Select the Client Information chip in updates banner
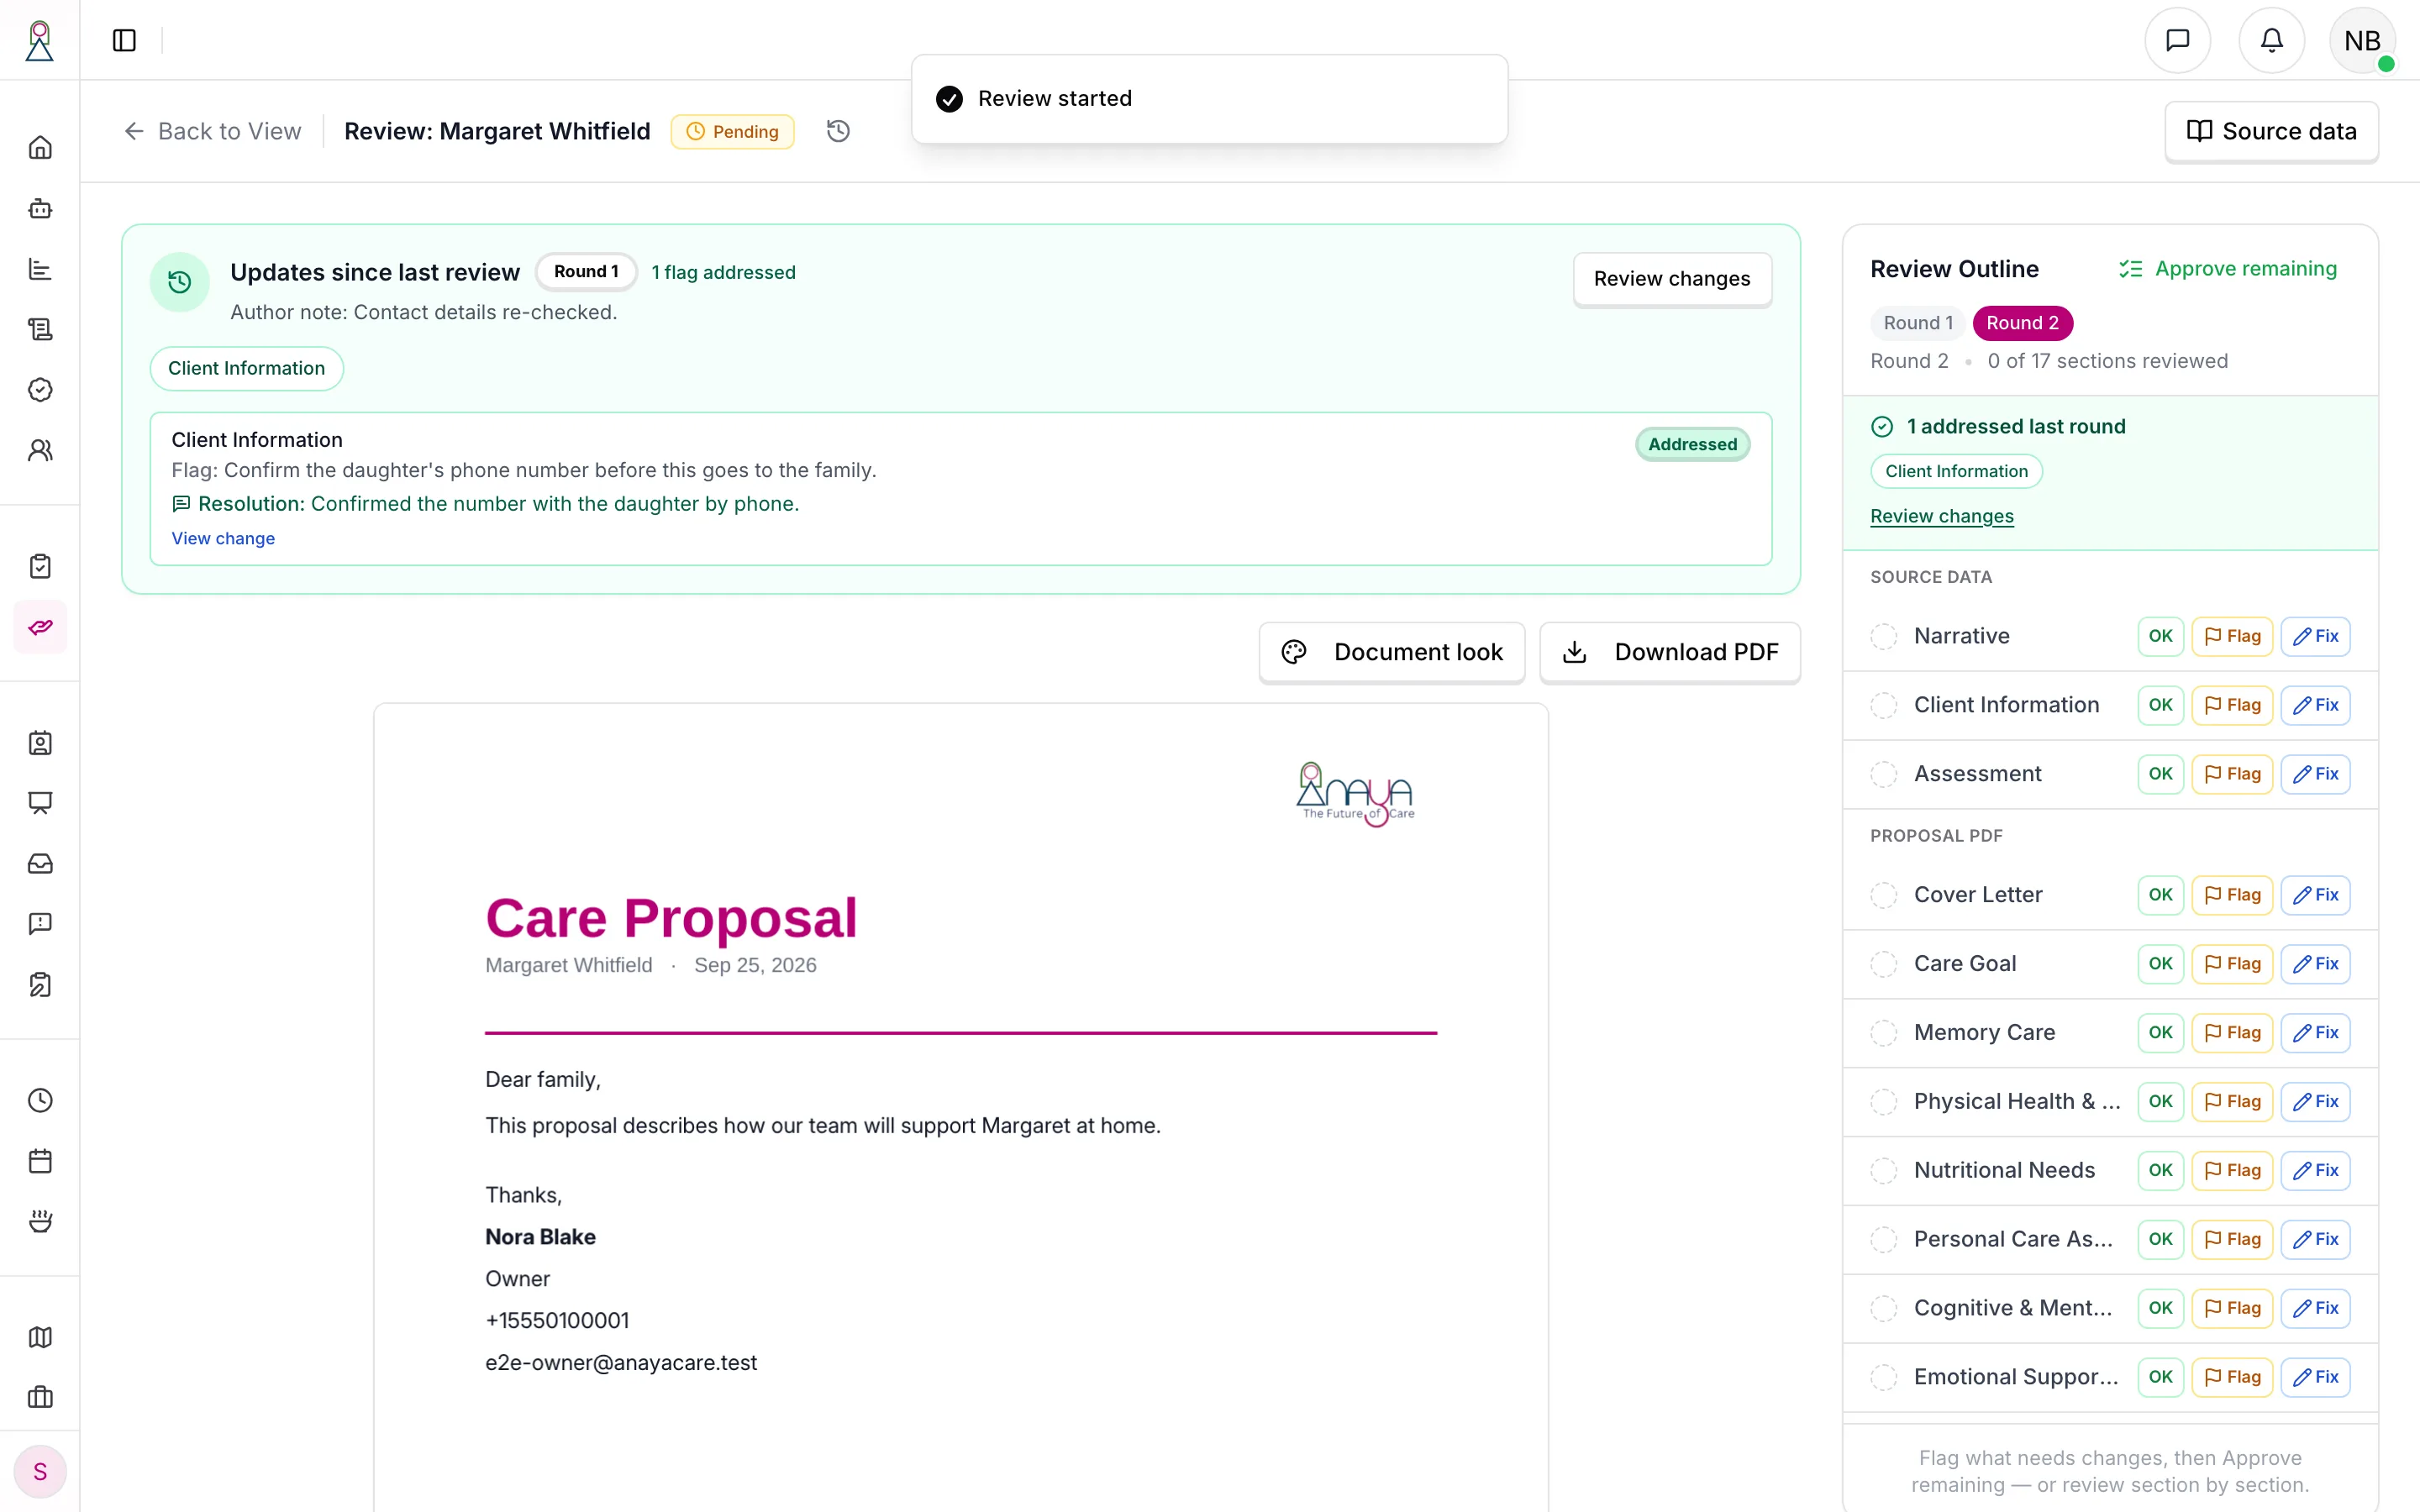 (x=246, y=368)
